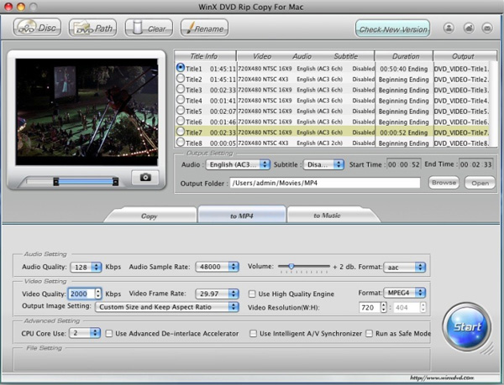Click the Rename pencil button
Viewport: 504px width, 385px height.
(x=204, y=29)
